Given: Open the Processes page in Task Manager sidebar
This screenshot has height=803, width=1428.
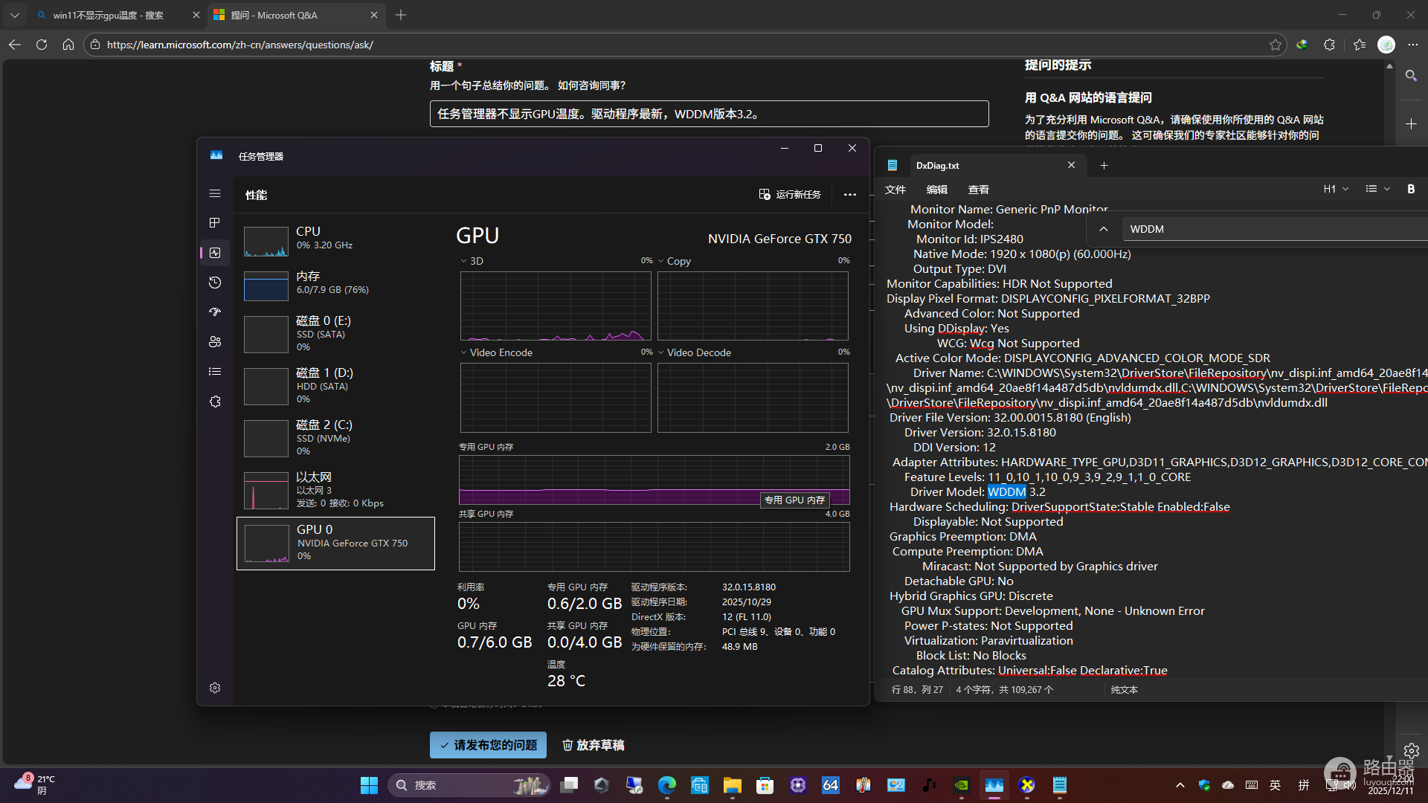Looking at the screenshot, I should point(215,223).
